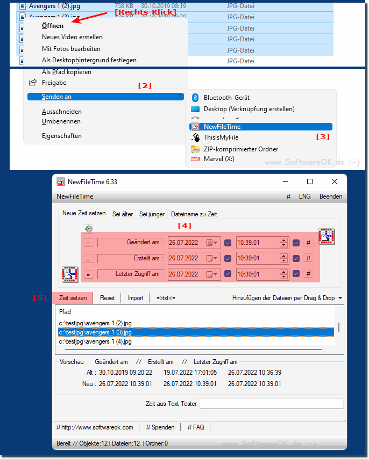Click the Pfad column header
The width and height of the screenshot is (369, 459).
[65, 312]
